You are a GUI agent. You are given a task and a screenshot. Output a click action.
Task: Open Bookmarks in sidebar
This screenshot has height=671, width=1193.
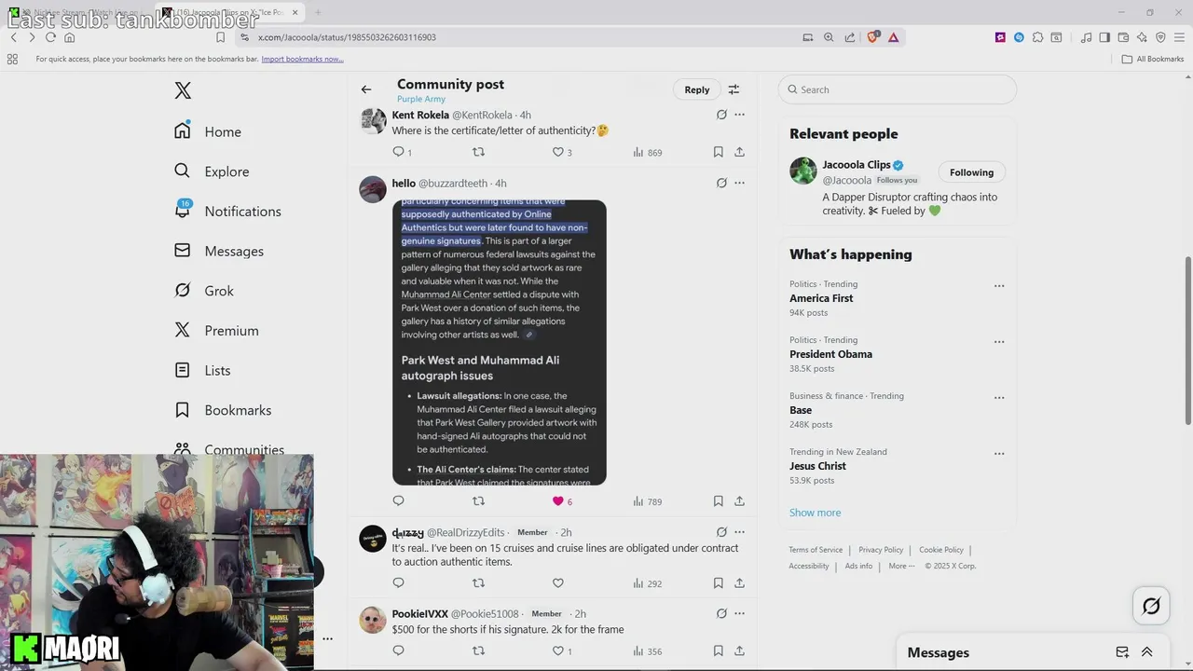(223, 410)
